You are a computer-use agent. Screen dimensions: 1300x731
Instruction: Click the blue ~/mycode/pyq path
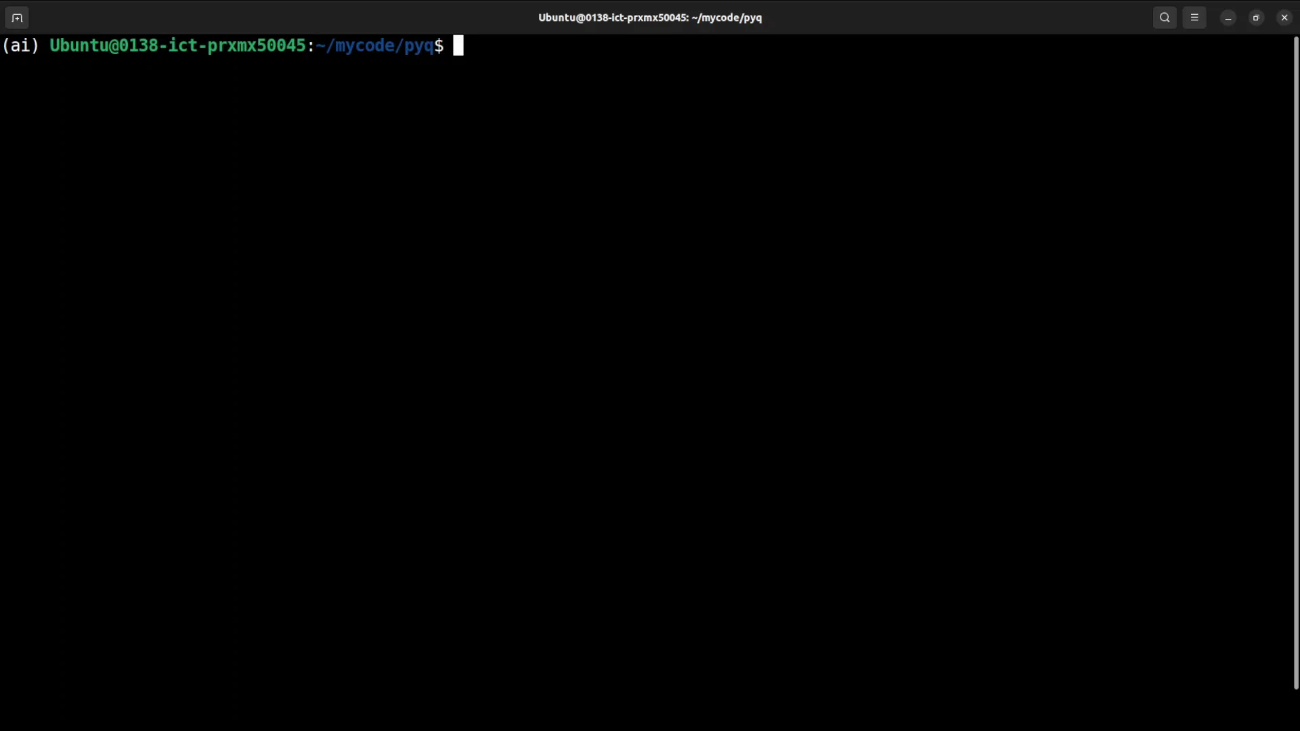(x=374, y=45)
